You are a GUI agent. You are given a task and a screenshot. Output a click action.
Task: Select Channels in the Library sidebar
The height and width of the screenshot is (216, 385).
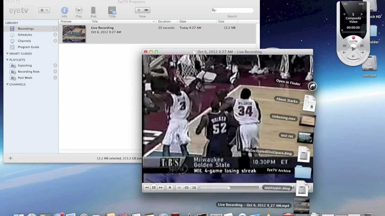tap(31, 41)
